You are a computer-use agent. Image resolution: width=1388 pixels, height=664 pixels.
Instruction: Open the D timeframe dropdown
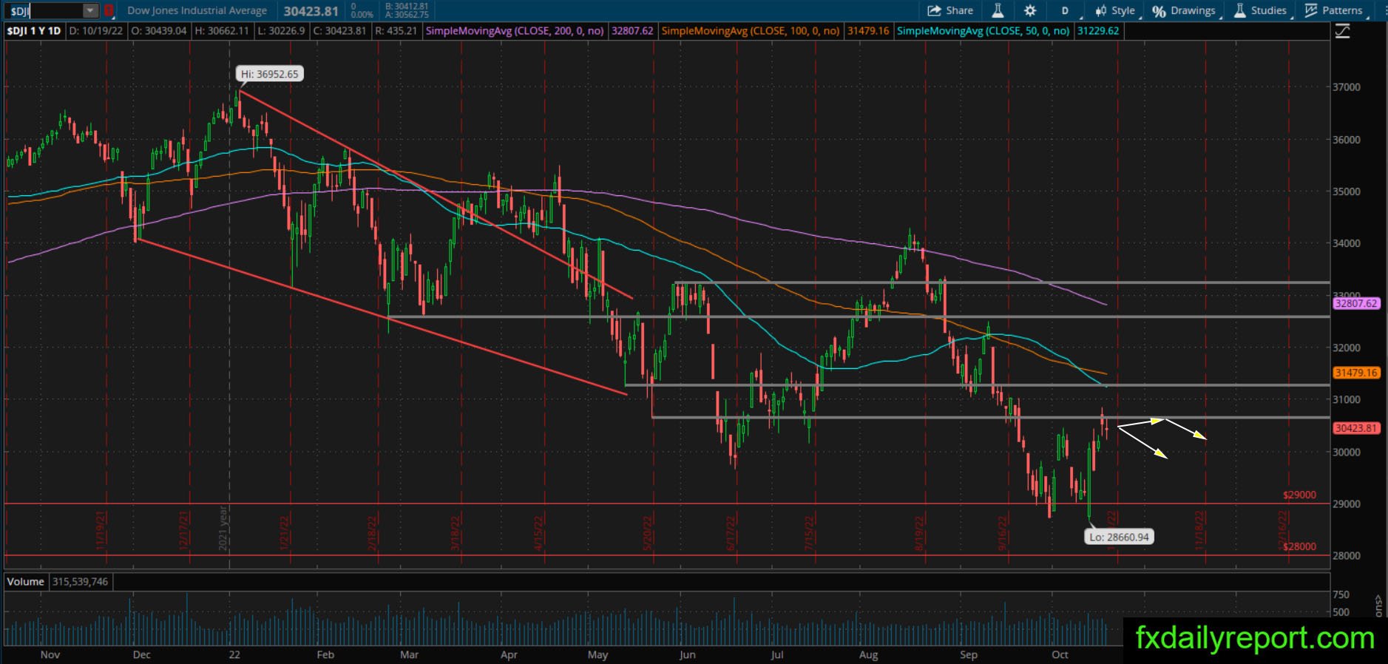coord(1065,10)
